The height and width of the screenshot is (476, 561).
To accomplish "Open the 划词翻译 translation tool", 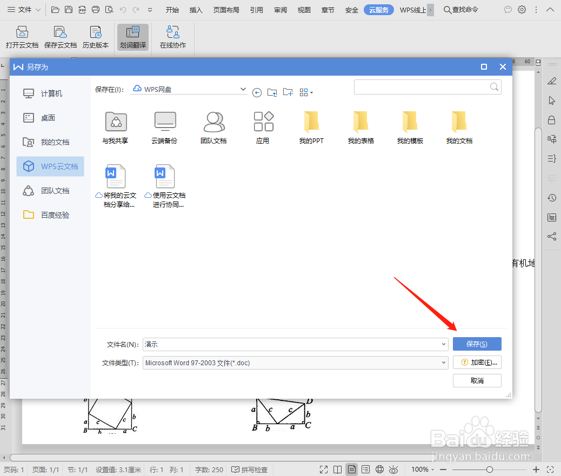I will pos(132,37).
